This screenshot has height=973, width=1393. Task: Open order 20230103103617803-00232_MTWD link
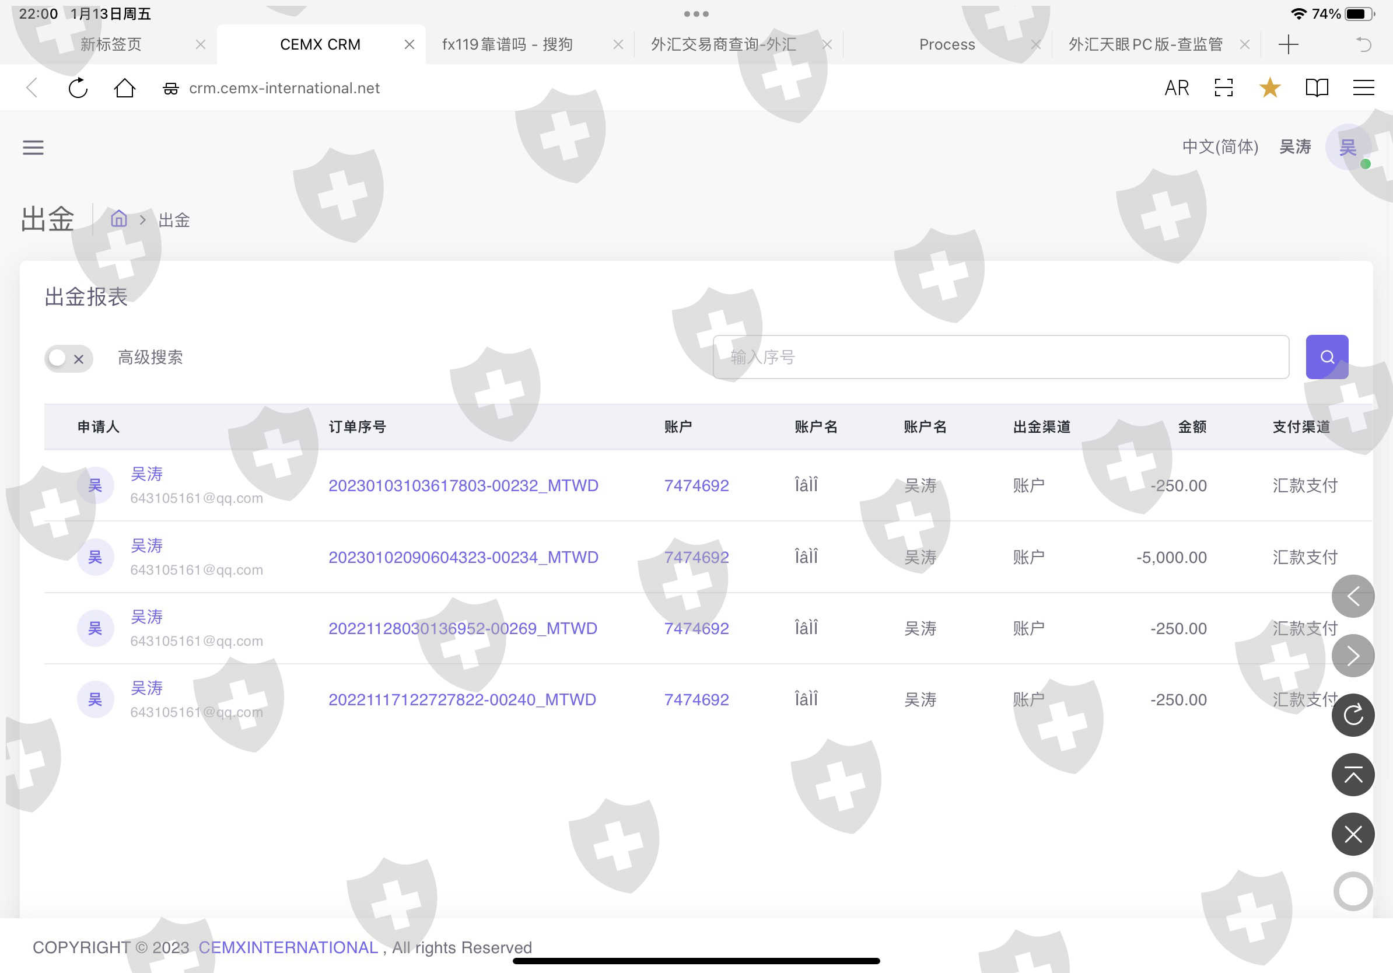(x=463, y=485)
